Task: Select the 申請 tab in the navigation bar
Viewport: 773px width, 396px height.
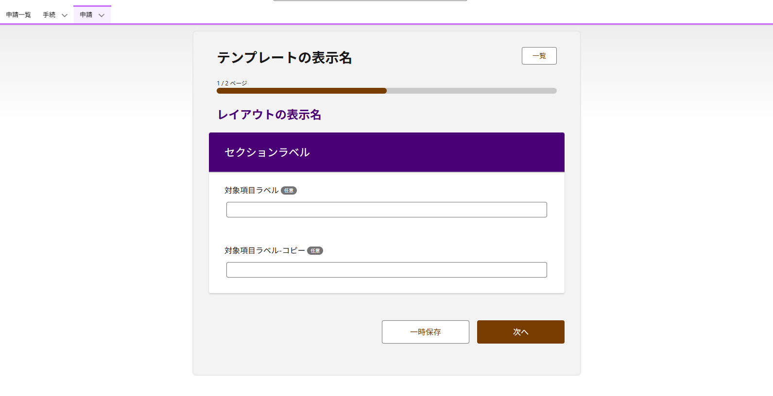Action: point(86,15)
